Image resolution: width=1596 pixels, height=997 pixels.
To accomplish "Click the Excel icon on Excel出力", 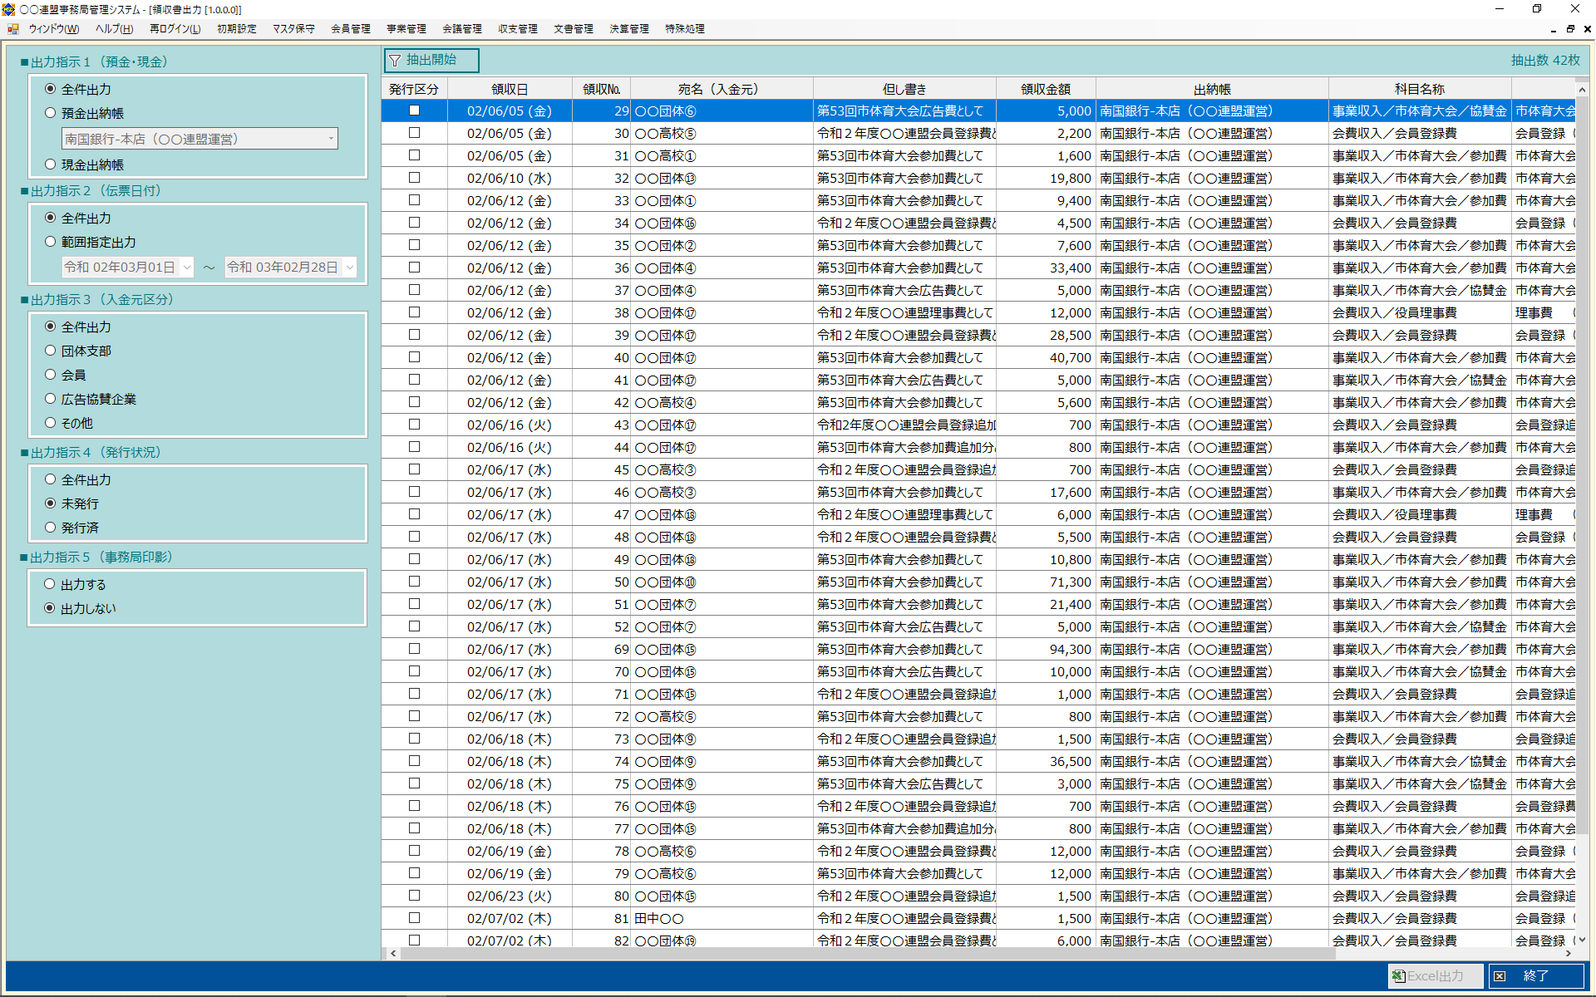I will 1398,976.
